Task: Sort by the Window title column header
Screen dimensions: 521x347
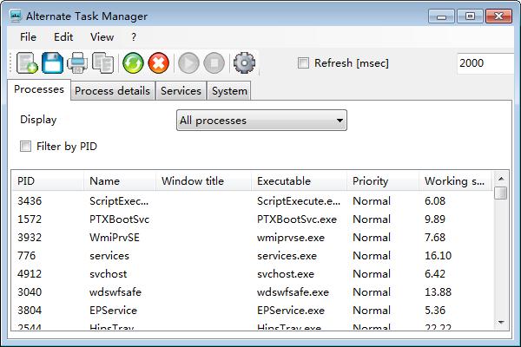Action: click(203, 181)
